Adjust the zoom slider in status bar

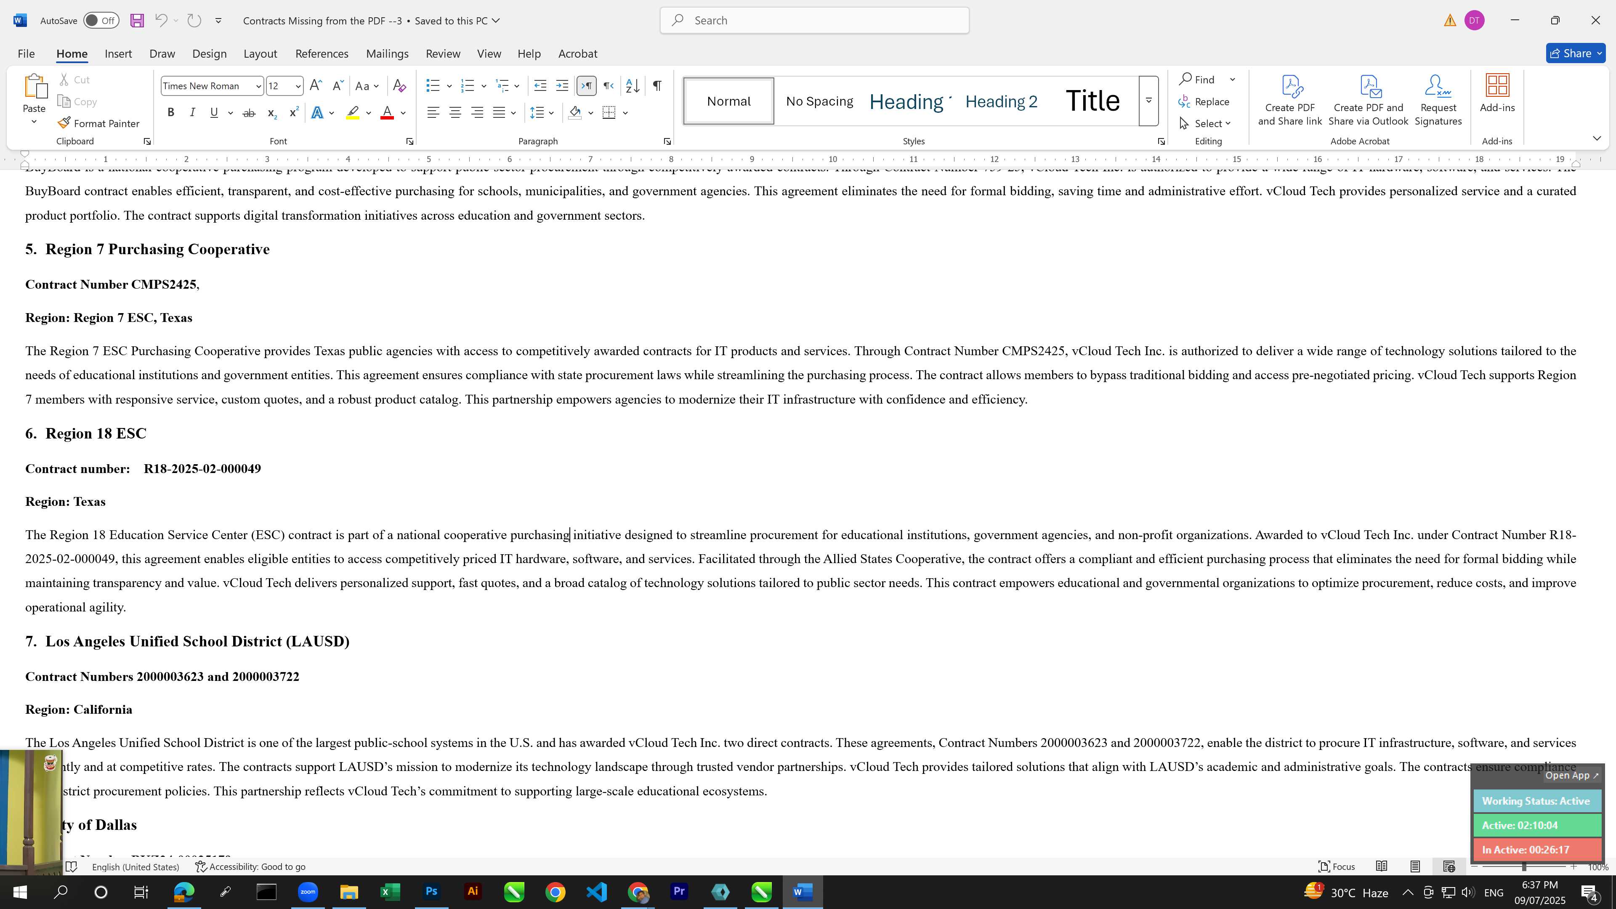click(x=1524, y=867)
